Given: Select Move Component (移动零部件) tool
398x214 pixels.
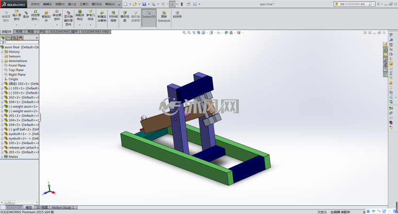Looking at the screenshot, I should (57, 15).
